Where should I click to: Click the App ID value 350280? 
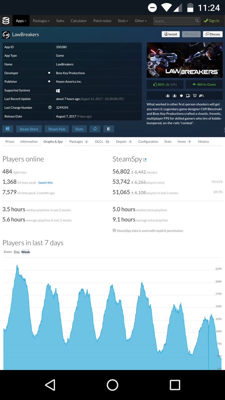[x=61, y=47]
